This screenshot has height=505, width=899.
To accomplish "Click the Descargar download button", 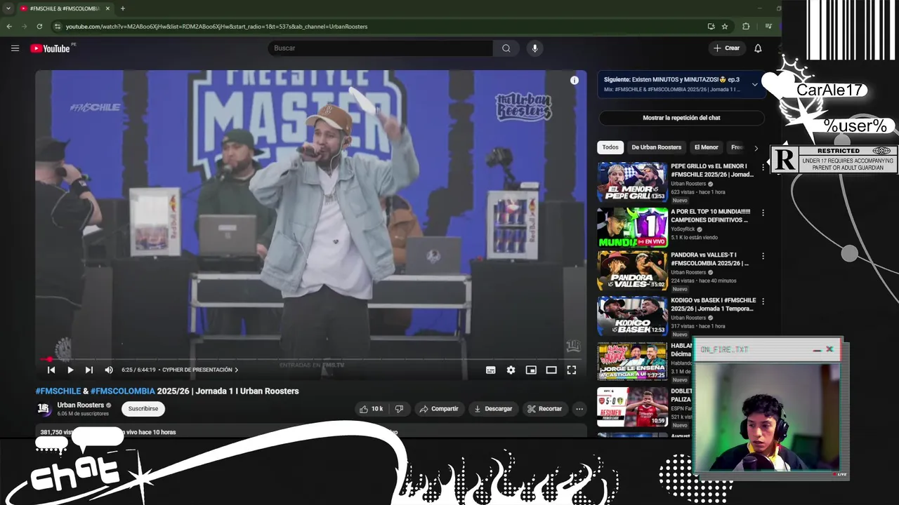I will (493, 408).
